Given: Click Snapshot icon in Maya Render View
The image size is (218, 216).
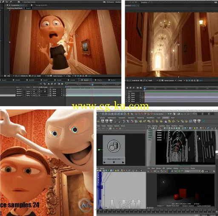Looking at the screenshot, I should (x=155, y=171).
